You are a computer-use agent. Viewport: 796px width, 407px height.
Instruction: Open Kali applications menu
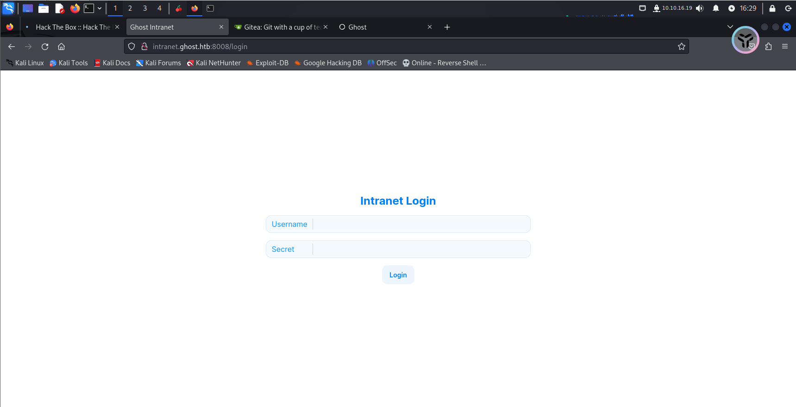[x=8, y=8]
